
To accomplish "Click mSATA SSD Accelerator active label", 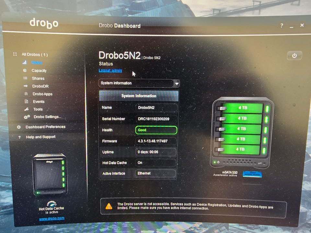I will [225, 173].
